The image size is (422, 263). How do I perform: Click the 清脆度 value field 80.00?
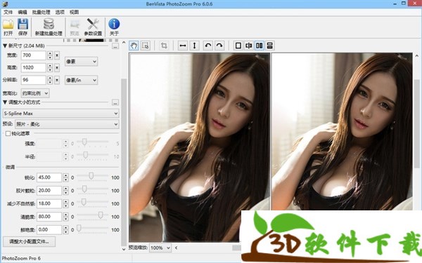tap(49, 217)
